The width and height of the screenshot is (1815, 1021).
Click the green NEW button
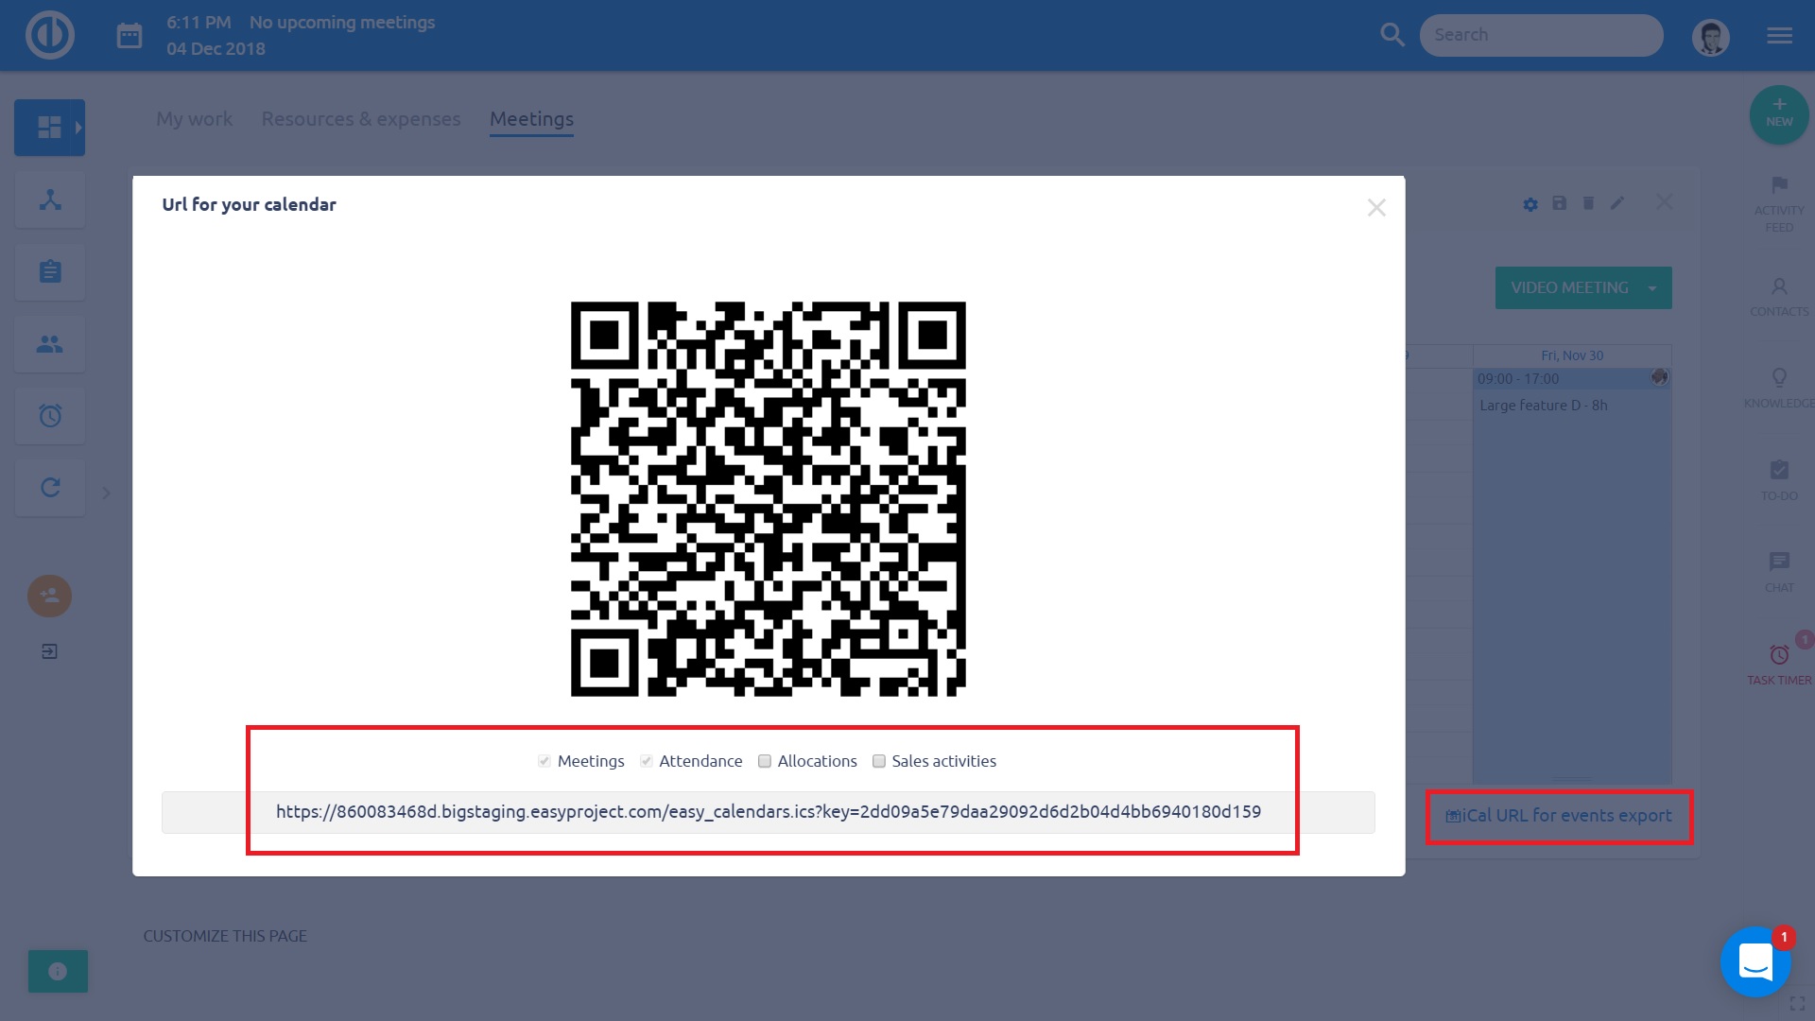(x=1779, y=114)
